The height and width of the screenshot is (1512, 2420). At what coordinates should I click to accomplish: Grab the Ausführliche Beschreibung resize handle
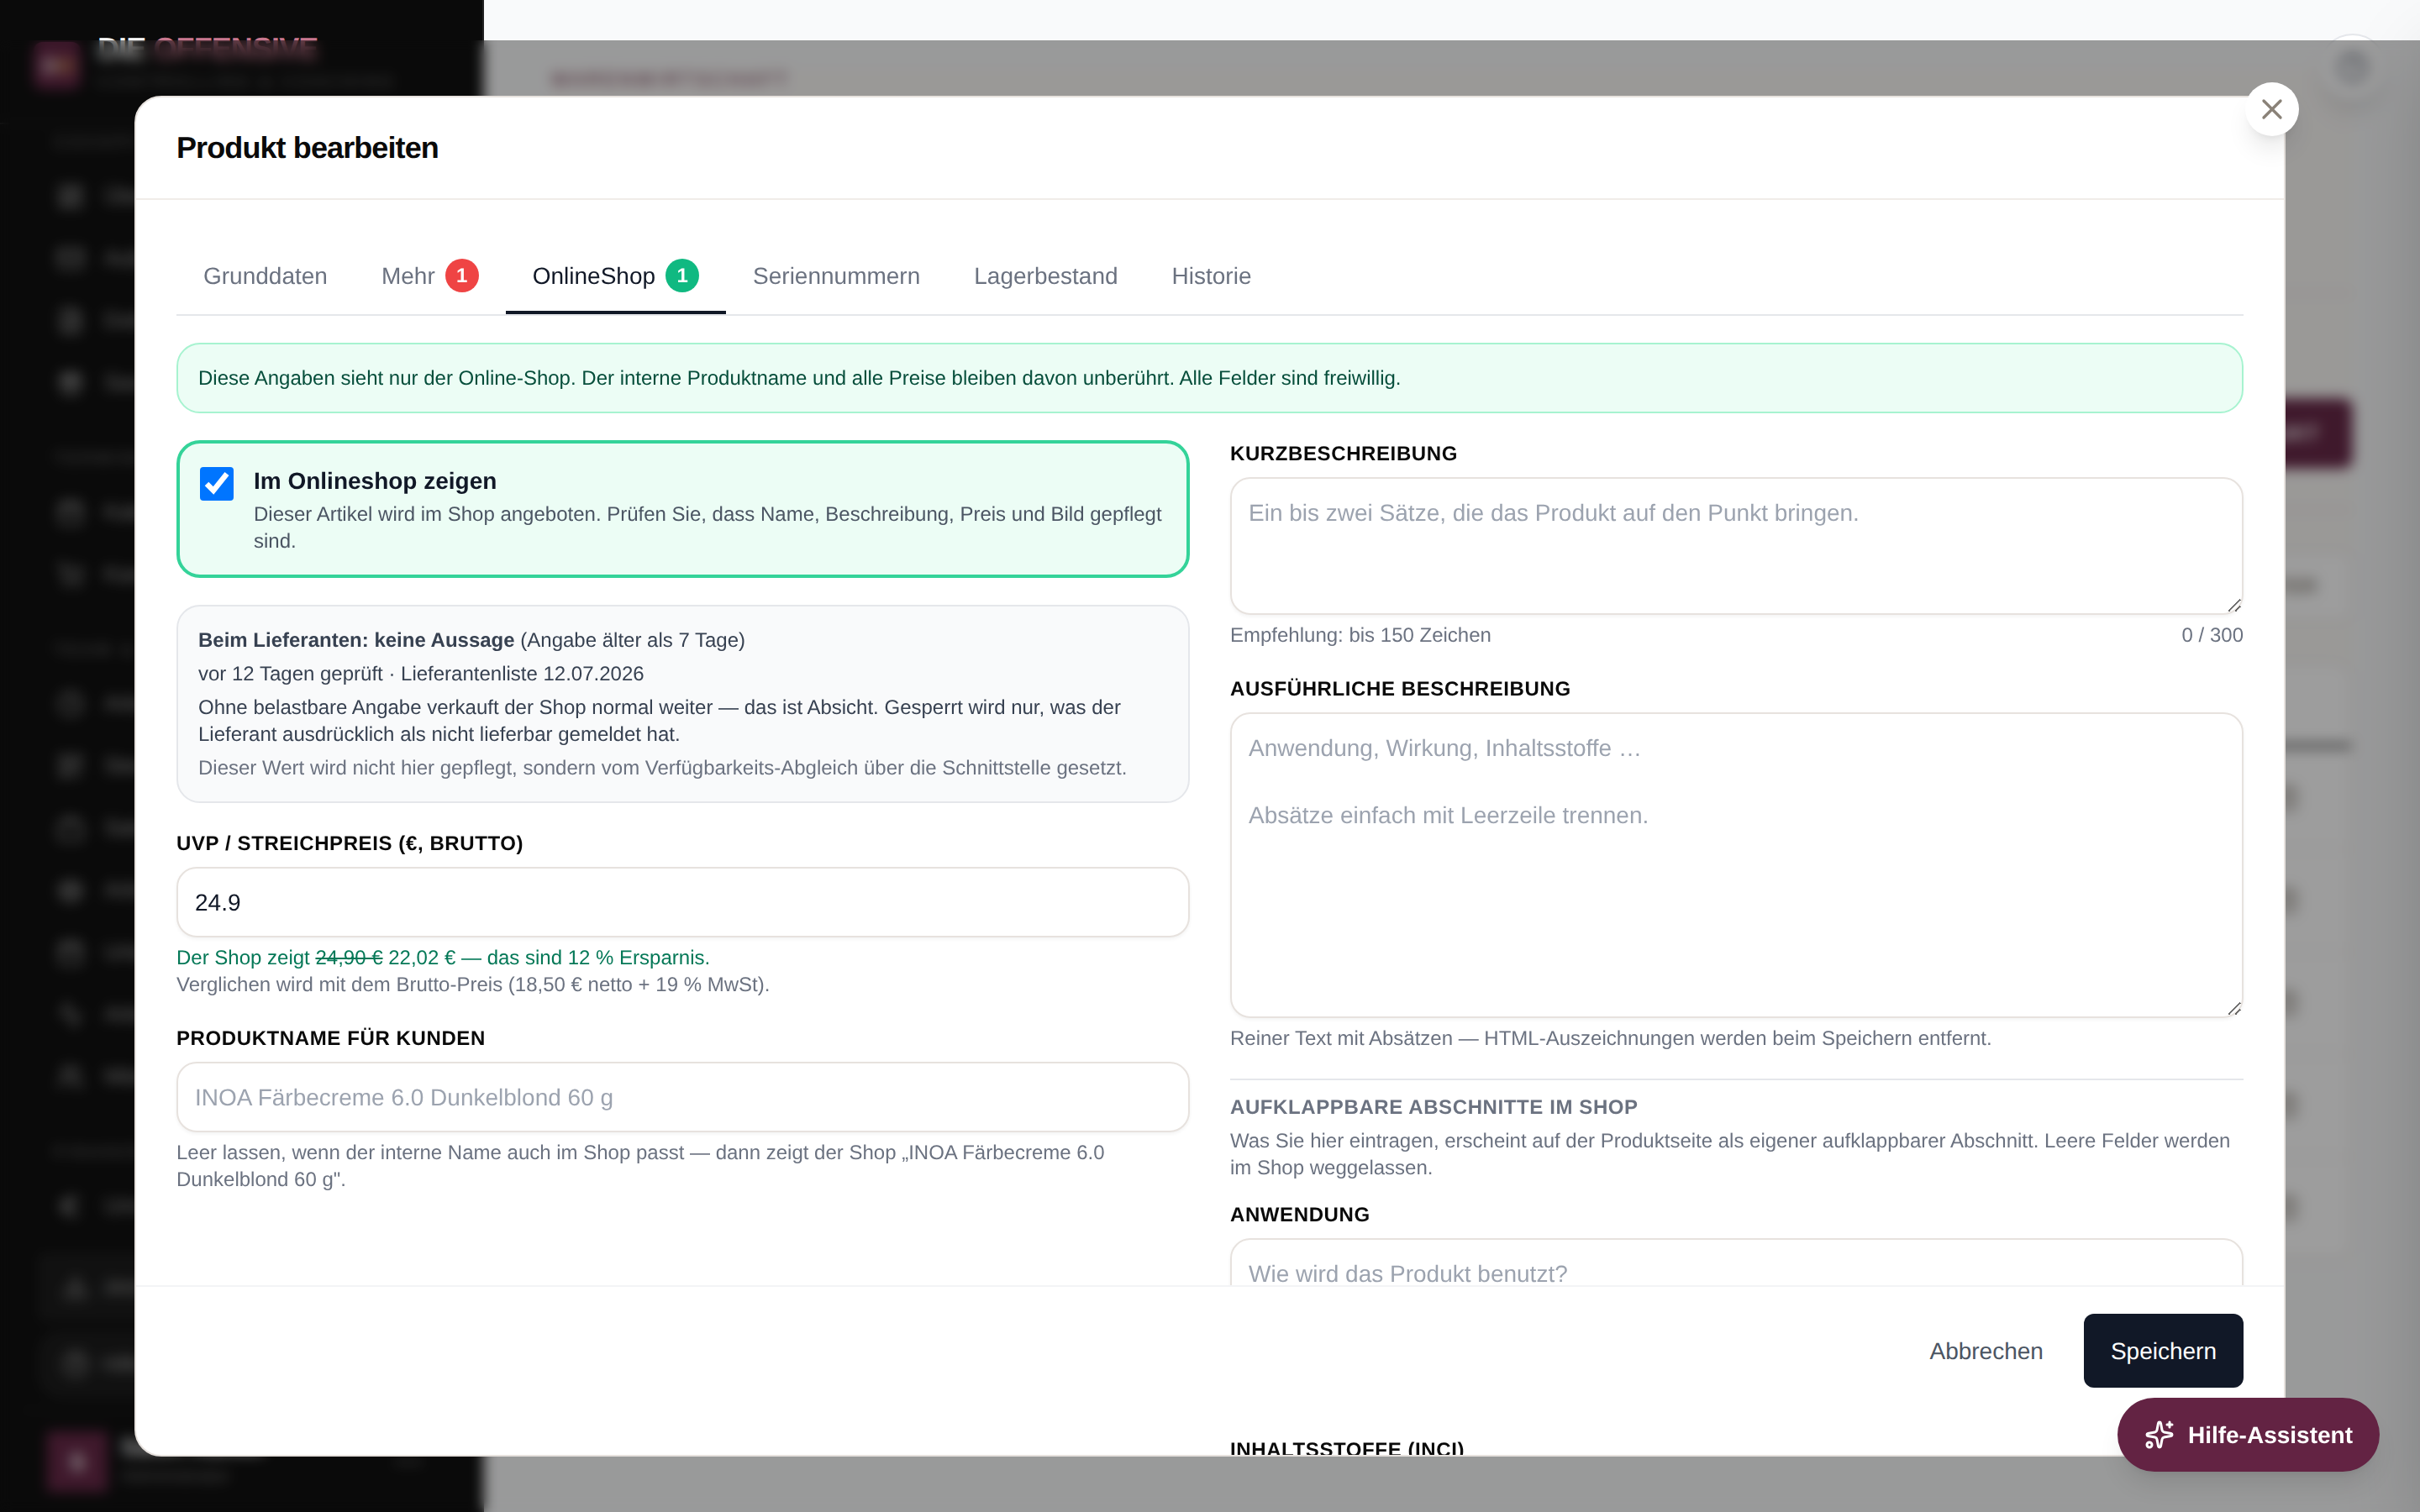[x=2234, y=1008]
